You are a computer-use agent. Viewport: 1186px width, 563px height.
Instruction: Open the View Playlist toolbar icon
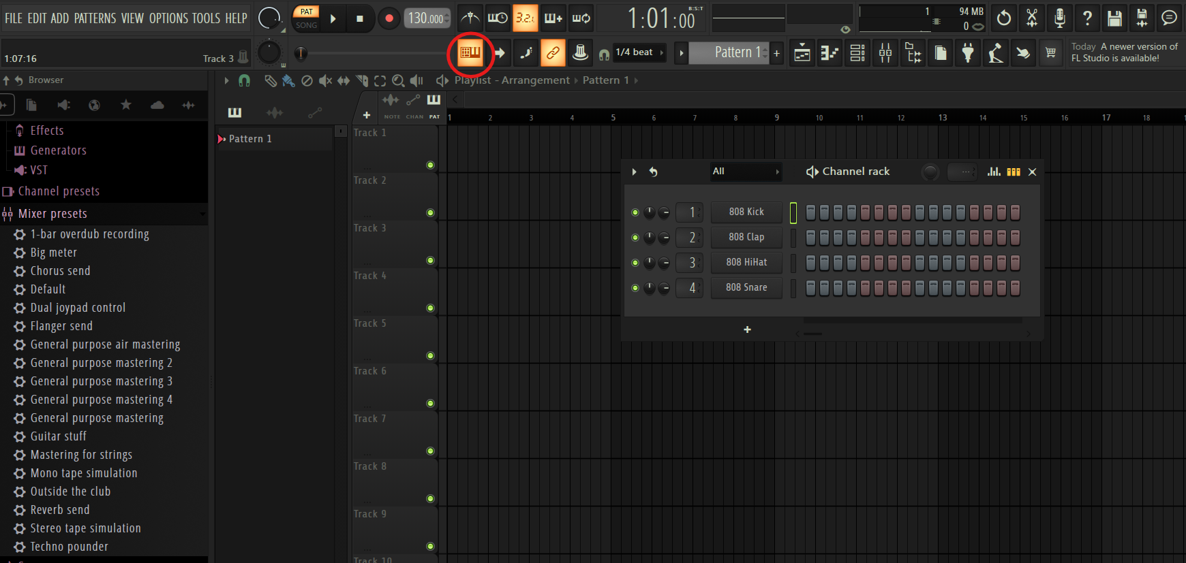click(x=802, y=52)
